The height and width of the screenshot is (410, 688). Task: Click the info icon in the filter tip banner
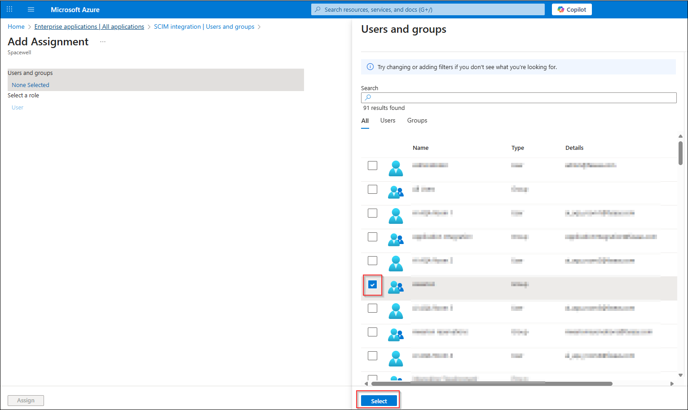[x=370, y=67]
